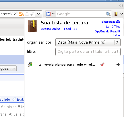Click the loading throbber icon
Image resolution: width=124 pixels, height=117 pixels.
[x=121, y=5]
